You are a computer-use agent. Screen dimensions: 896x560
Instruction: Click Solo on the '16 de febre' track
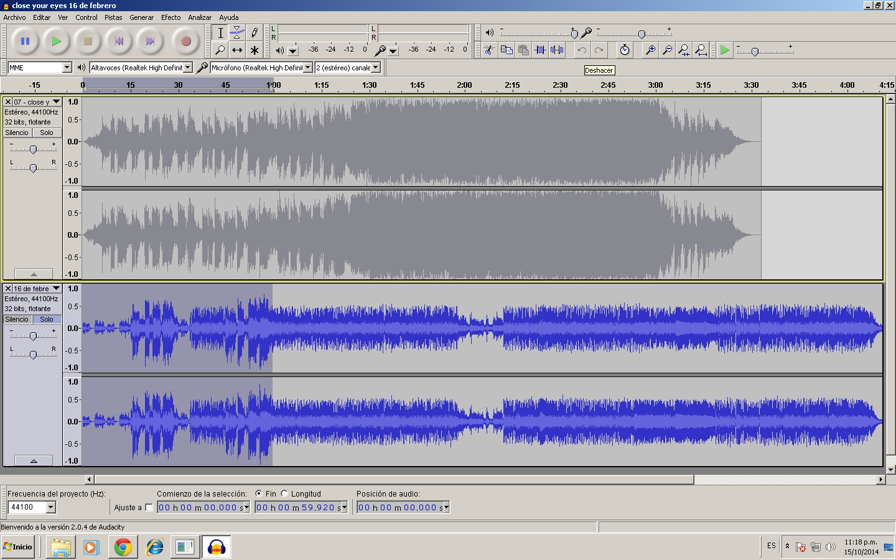(x=47, y=319)
